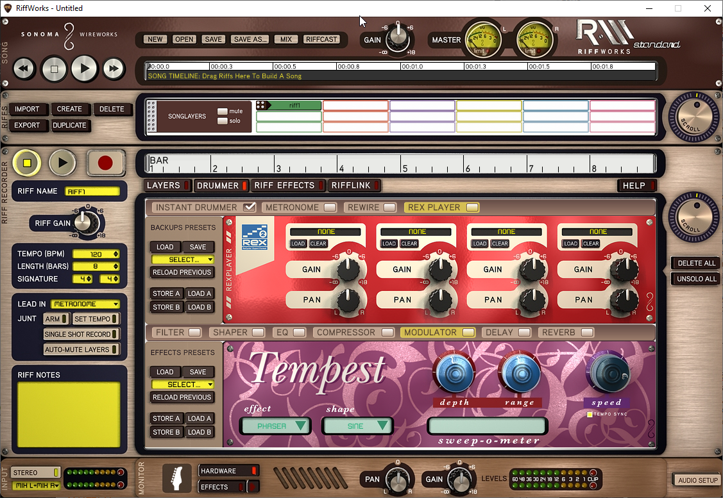Open the Tempest shape dropdown

pyautogui.click(x=357, y=426)
